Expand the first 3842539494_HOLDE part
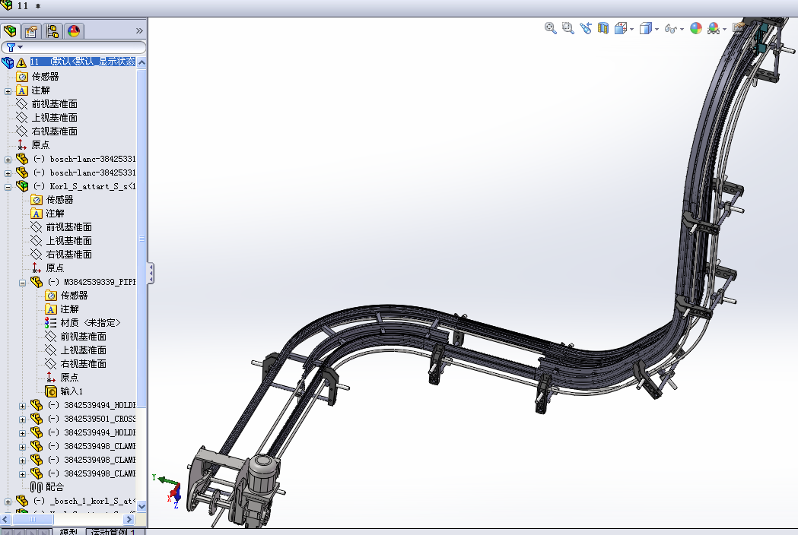The image size is (798, 535). click(22, 406)
